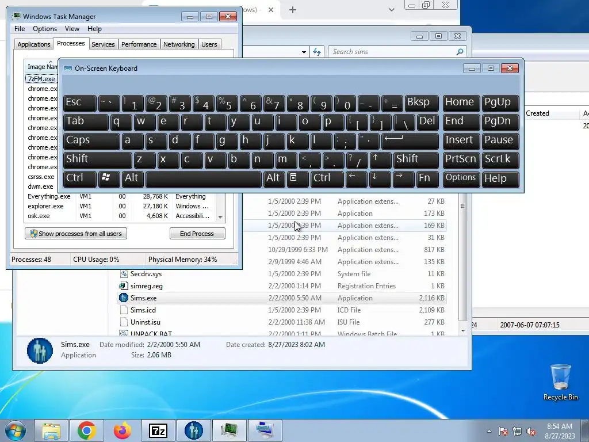Select the Secdrv.sys file icon

123,273
